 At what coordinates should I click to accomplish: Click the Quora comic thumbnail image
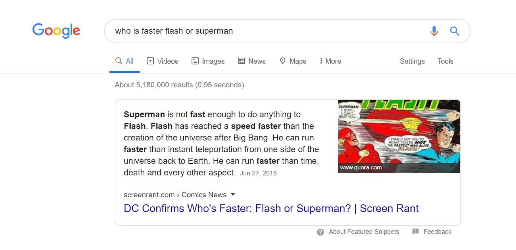coord(398,136)
